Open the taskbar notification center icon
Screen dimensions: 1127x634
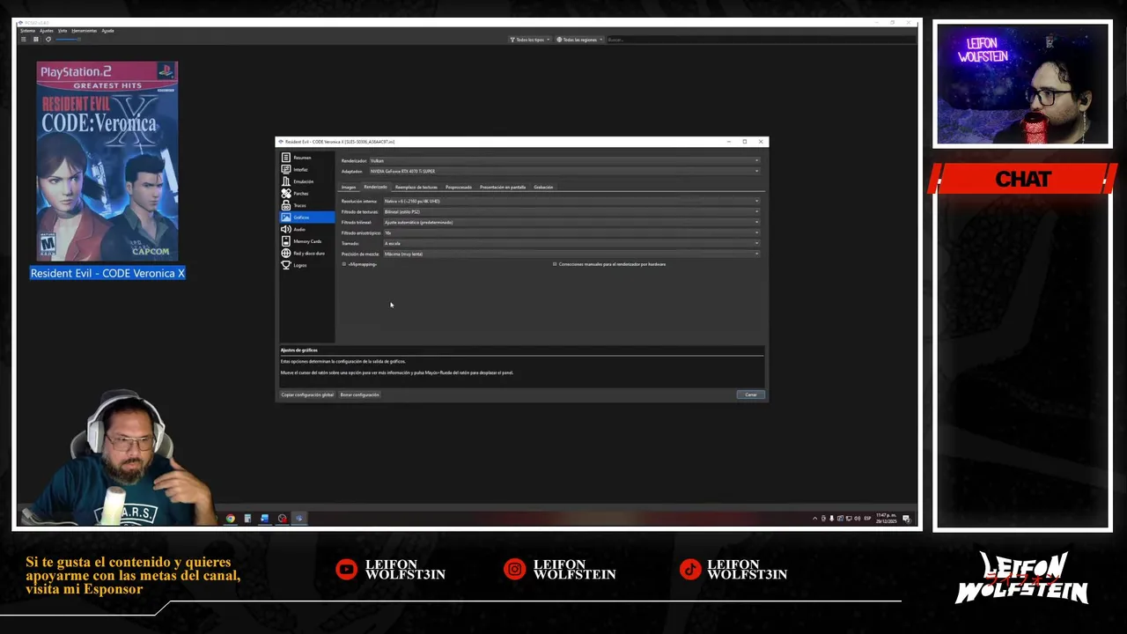pos(906,518)
